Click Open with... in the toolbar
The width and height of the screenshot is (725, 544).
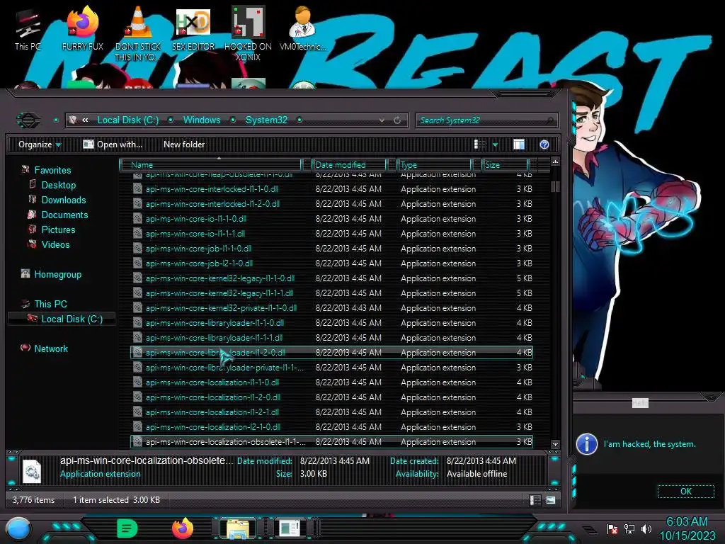click(x=113, y=144)
